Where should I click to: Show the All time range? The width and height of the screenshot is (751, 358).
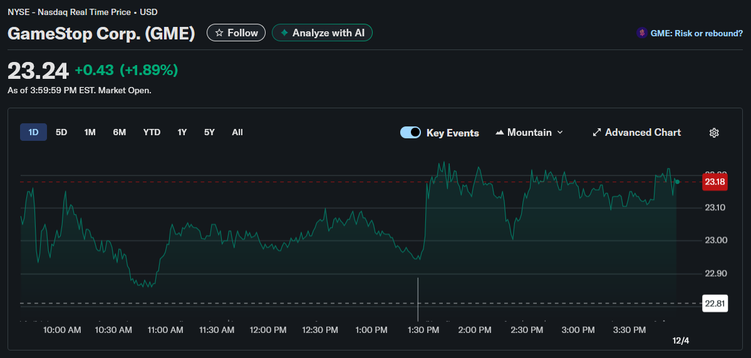[x=237, y=132]
